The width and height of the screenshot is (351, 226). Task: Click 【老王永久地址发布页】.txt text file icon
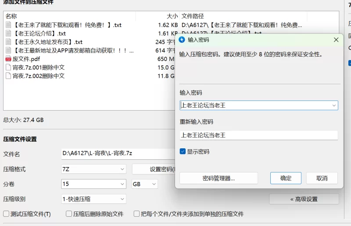click(x=8, y=42)
